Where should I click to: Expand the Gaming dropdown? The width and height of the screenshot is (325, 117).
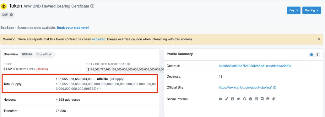311,10
